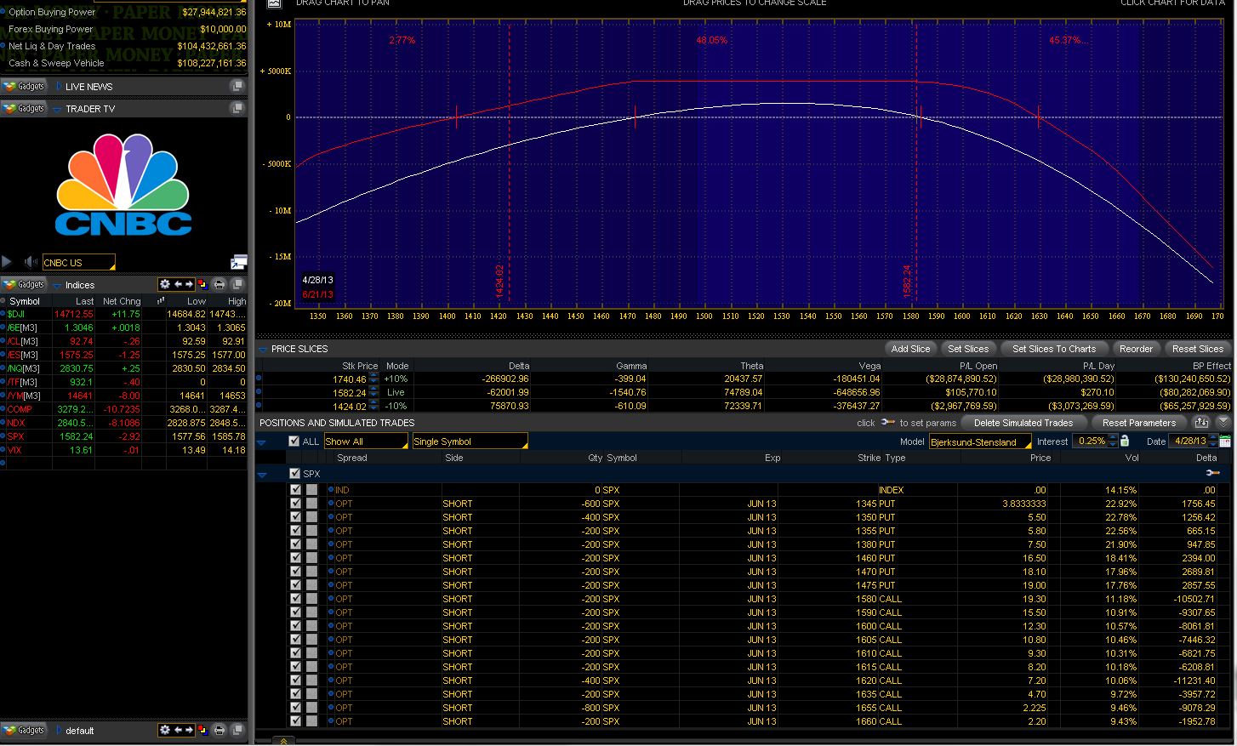The width and height of the screenshot is (1237, 746).
Task: Click the export icon next to Reset Parameters
Action: tap(1201, 422)
